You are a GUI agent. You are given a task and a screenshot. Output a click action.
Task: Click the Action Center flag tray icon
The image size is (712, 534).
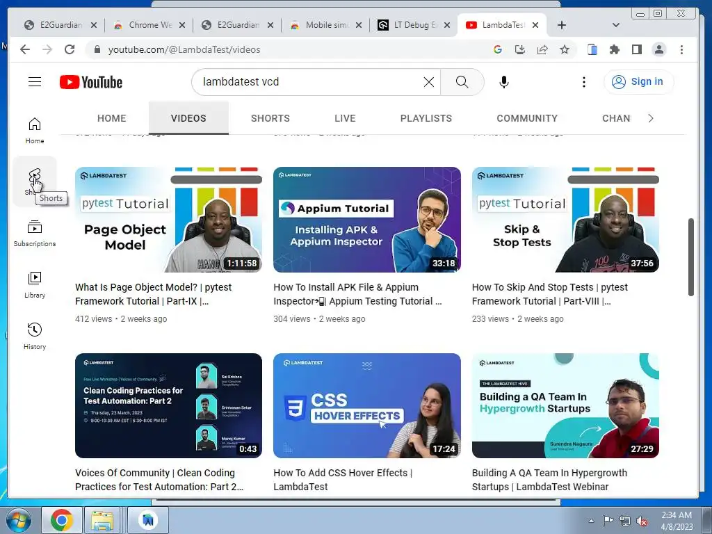point(608,521)
